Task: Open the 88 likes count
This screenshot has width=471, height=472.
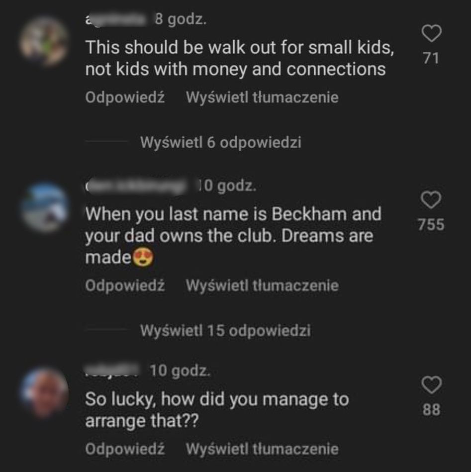Action: pyautogui.click(x=431, y=410)
